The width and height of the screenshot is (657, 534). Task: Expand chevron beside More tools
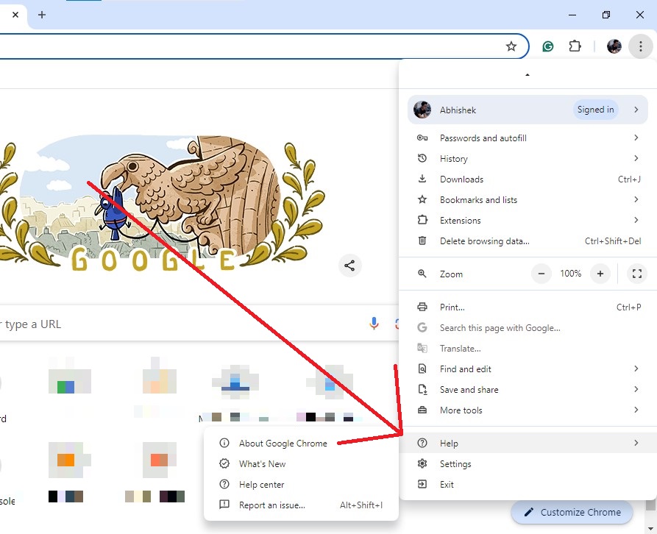click(x=636, y=410)
